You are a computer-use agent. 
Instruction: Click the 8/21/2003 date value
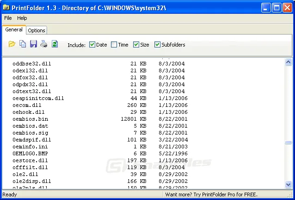(173, 147)
